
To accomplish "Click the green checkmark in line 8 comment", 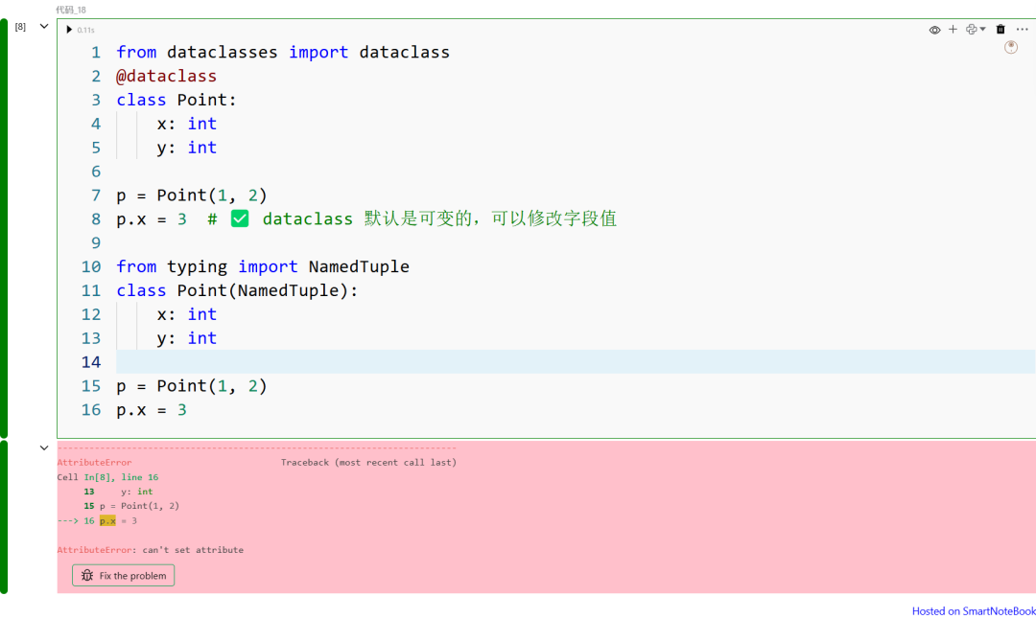I will click(x=240, y=218).
